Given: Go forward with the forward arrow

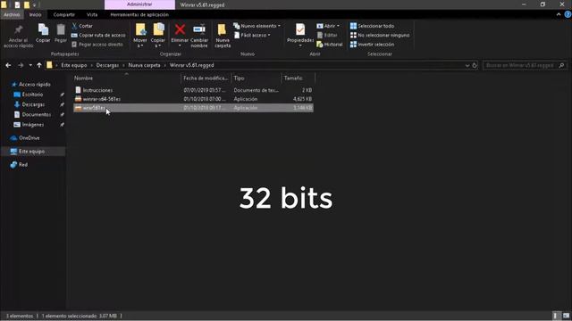Looking at the screenshot, I should (21, 65).
